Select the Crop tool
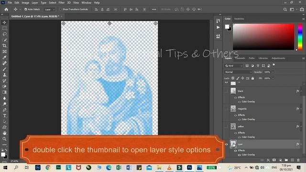Viewport: 306px width, 172px height. tap(4, 46)
